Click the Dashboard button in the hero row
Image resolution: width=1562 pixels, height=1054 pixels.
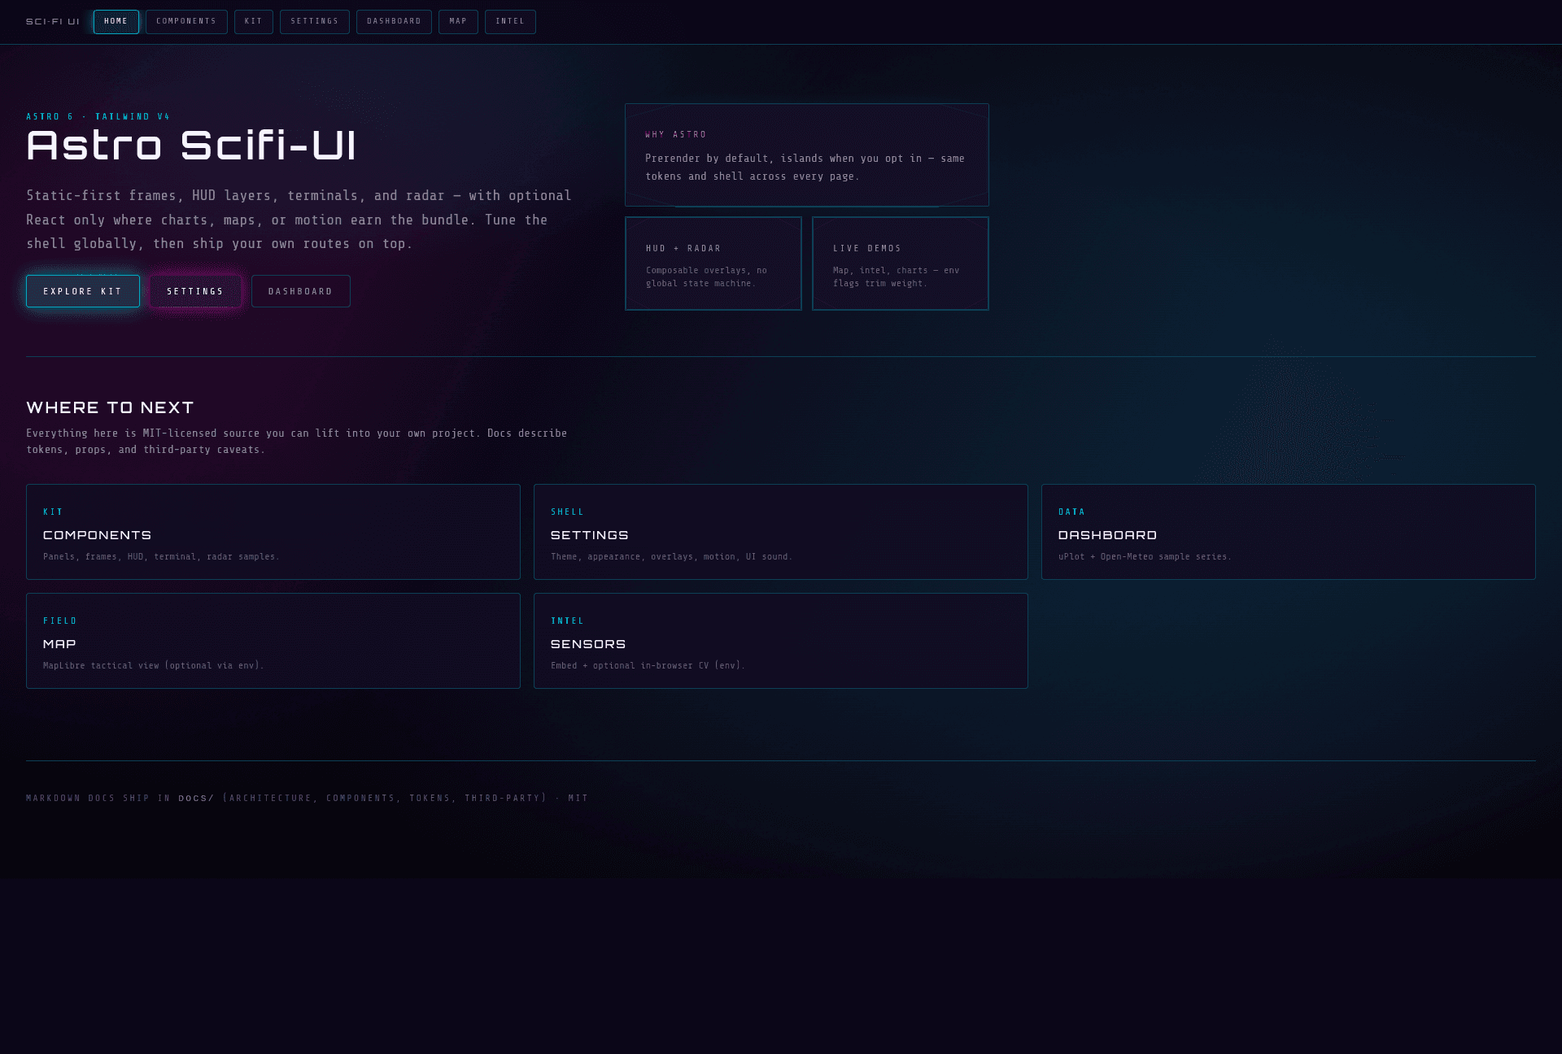(301, 291)
